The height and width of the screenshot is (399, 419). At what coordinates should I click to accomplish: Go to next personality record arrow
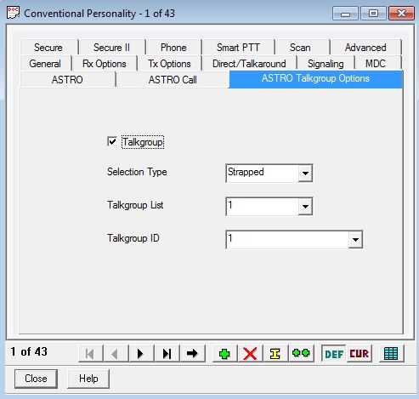pyautogui.click(x=141, y=353)
